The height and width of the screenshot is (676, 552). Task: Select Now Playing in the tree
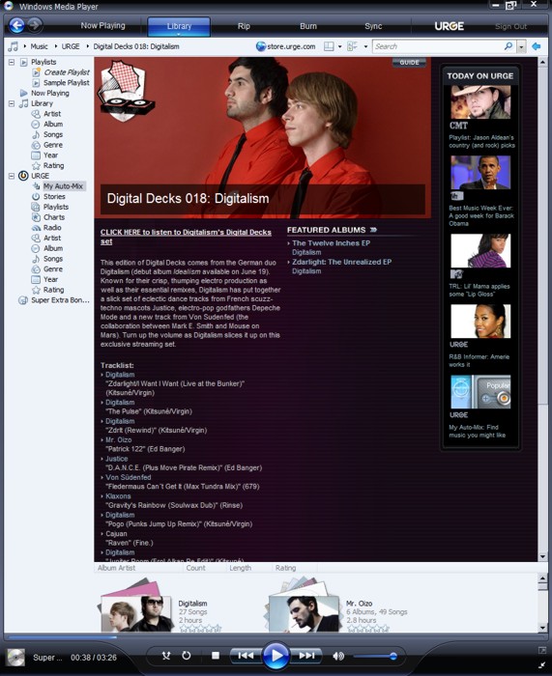pyautogui.click(x=50, y=93)
